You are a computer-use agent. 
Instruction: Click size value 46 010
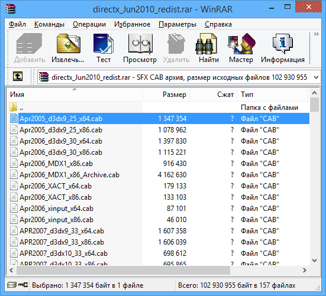(x=176, y=220)
